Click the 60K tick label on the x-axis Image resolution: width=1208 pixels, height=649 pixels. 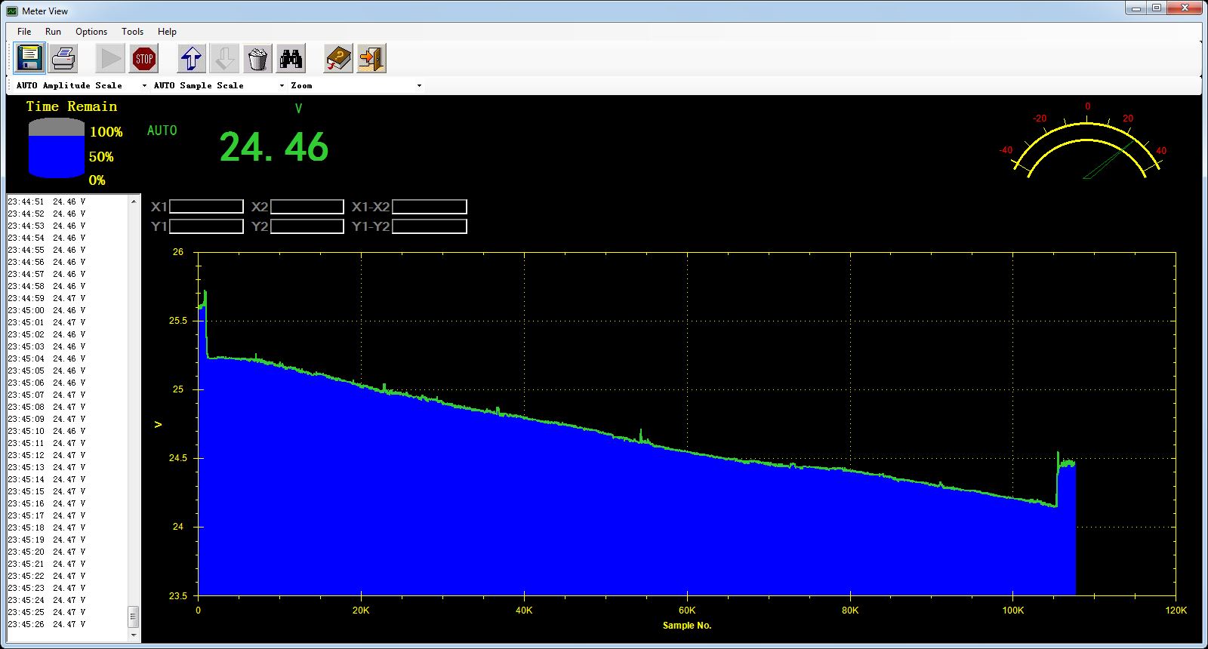[x=687, y=611]
